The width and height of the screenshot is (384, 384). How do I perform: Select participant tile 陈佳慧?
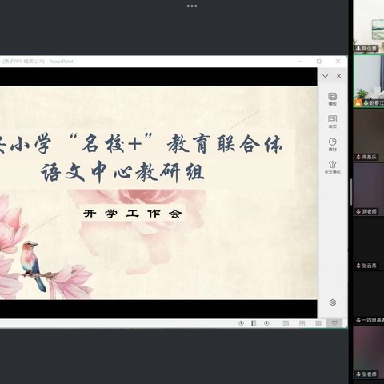[369, 26]
